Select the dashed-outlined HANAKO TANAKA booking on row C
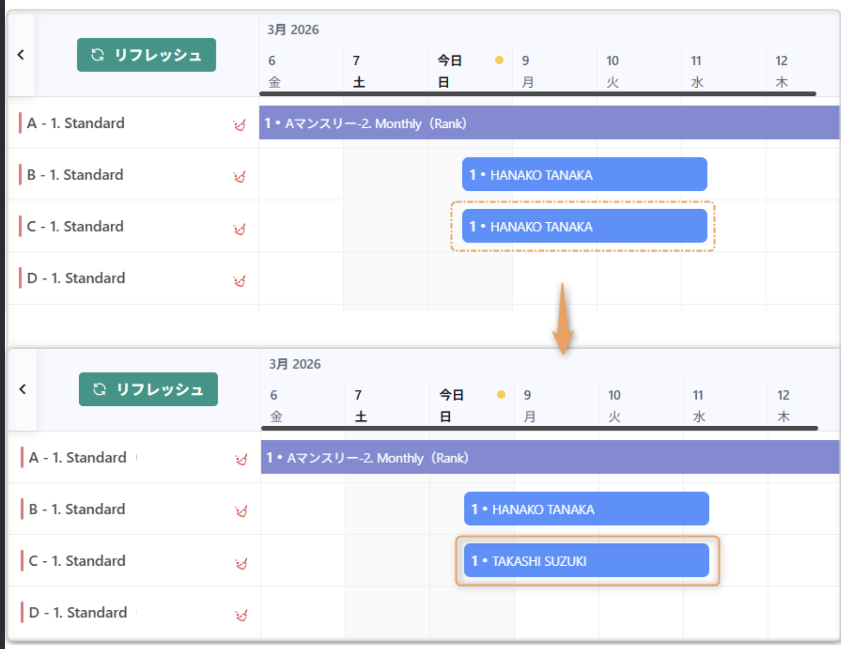This screenshot has height=649, width=841. pyautogui.click(x=584, y=226)
